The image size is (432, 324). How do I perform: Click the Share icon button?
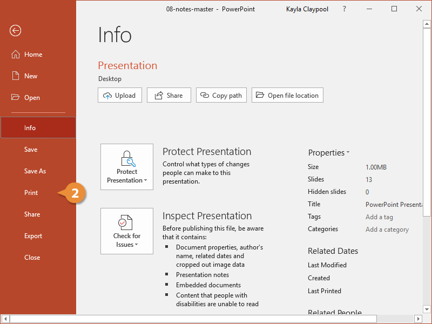click(x=159, y=96)
